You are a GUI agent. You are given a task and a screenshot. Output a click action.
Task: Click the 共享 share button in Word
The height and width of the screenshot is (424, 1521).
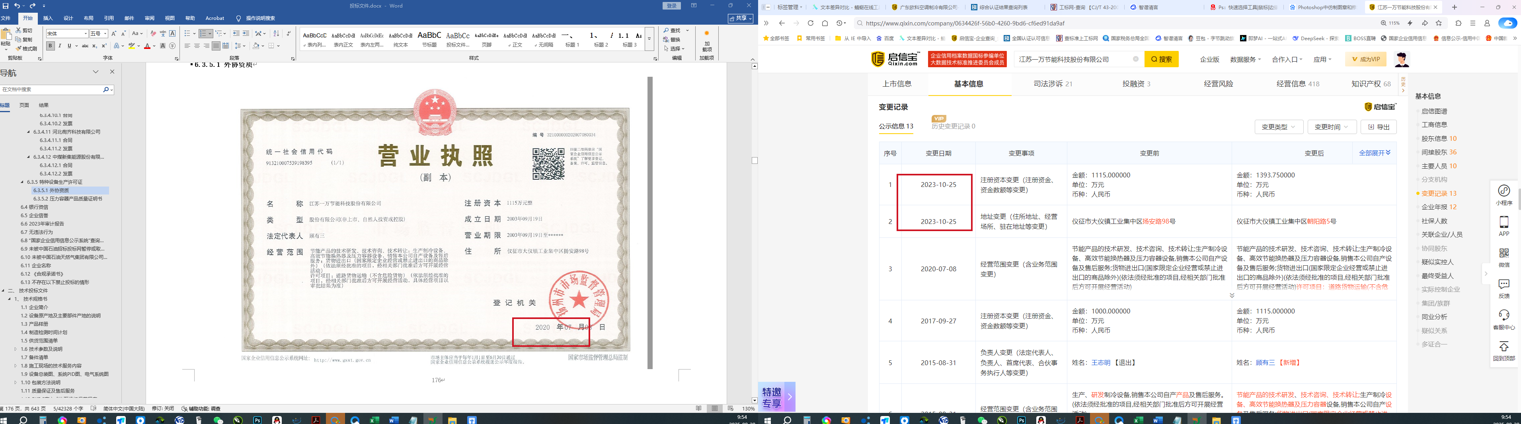[x=741, y=18]
